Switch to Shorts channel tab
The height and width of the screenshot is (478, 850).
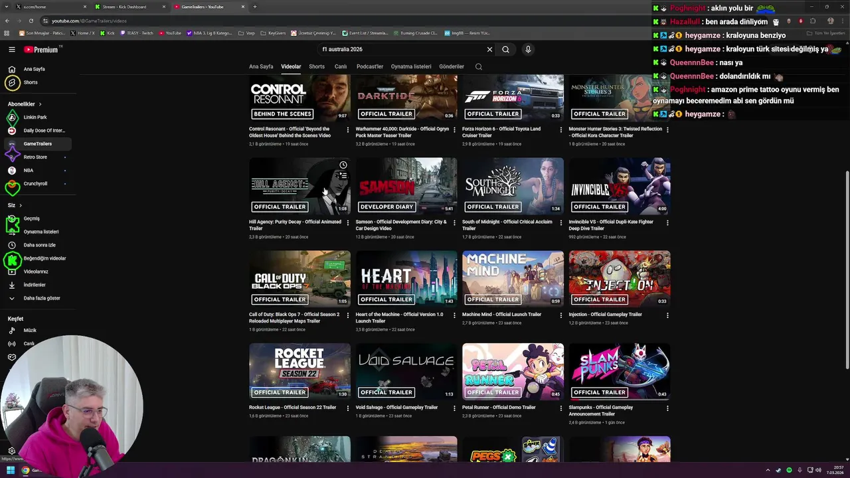[x=317, y=66]
